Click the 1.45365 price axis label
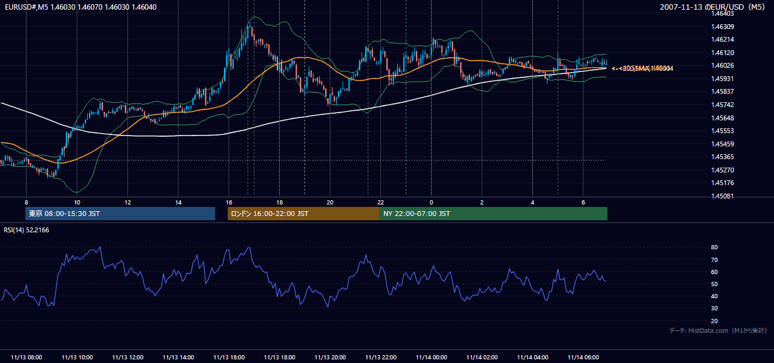This screenshot has height=363, width=774. [x=723, y=157]
